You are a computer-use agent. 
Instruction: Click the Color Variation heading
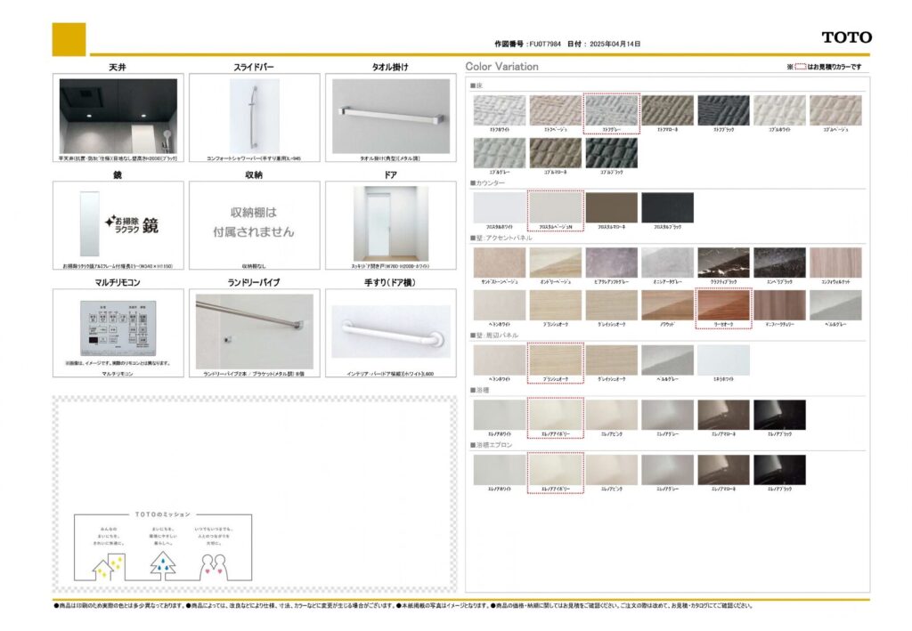tap(502, 67)
